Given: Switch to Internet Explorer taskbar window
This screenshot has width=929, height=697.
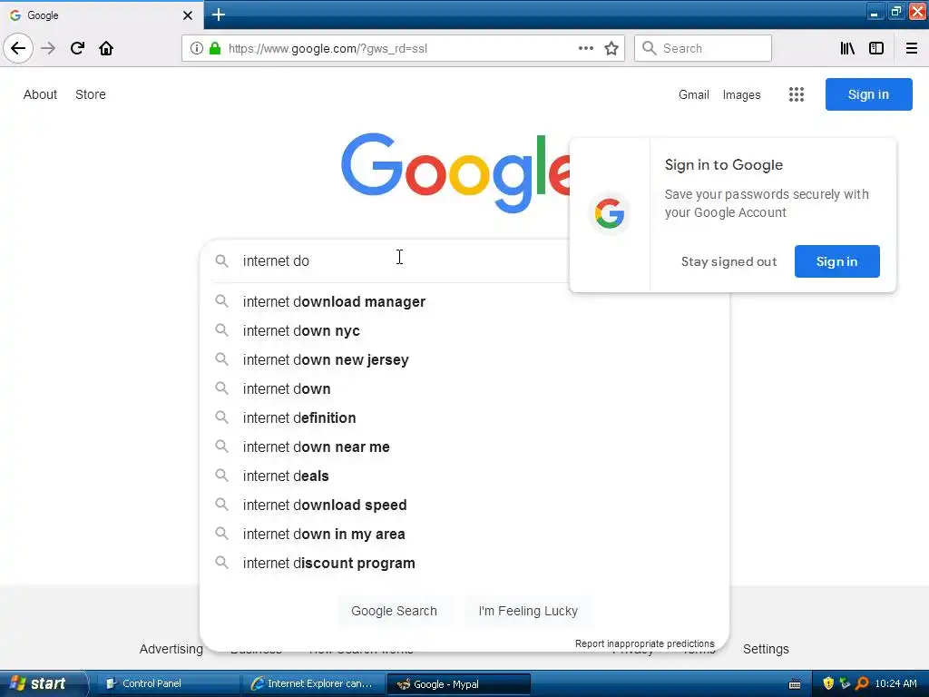Looking at the screenshot, I should click(x=313, y=683).
